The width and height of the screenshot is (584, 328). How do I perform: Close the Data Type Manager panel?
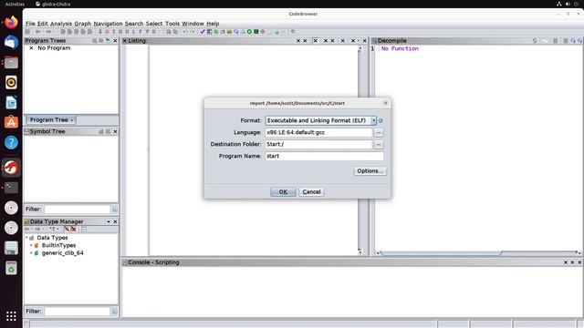115,221
